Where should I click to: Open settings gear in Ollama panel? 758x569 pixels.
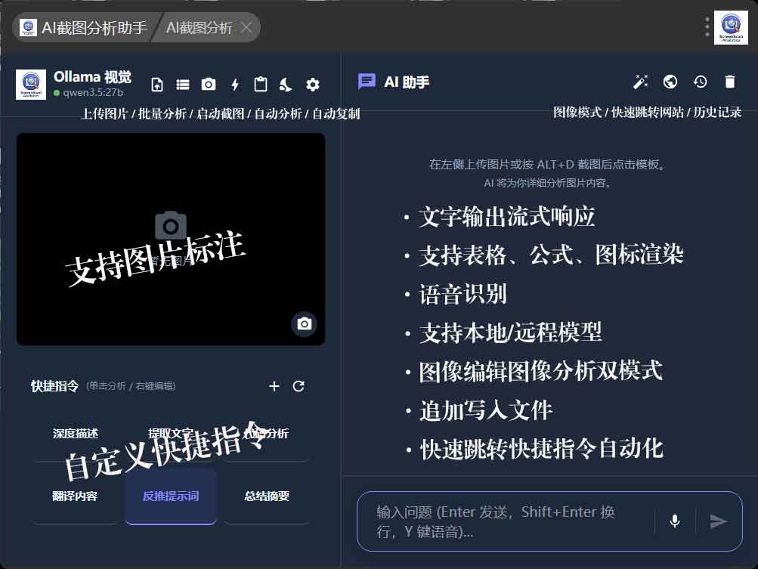[312, 85]
